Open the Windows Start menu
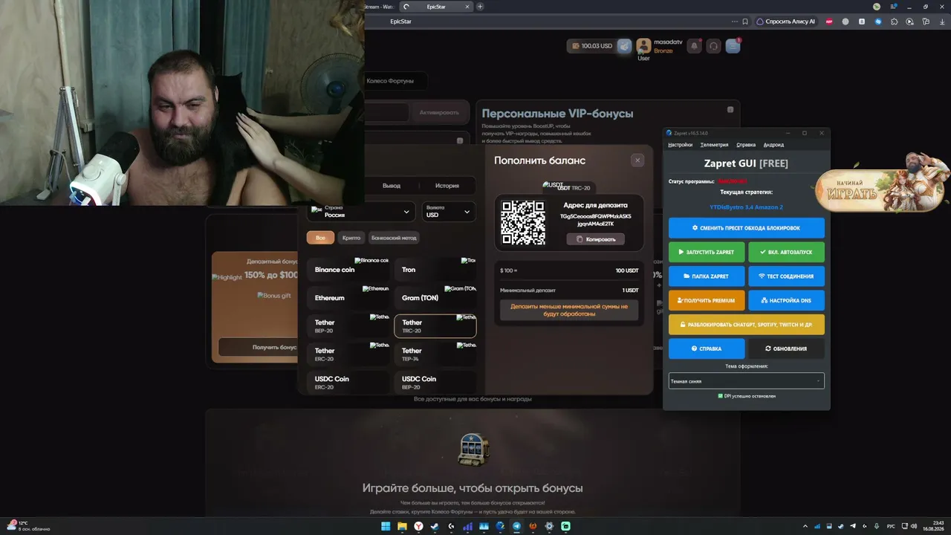Viewport: 951px width, 535px height. click(386, 526)
